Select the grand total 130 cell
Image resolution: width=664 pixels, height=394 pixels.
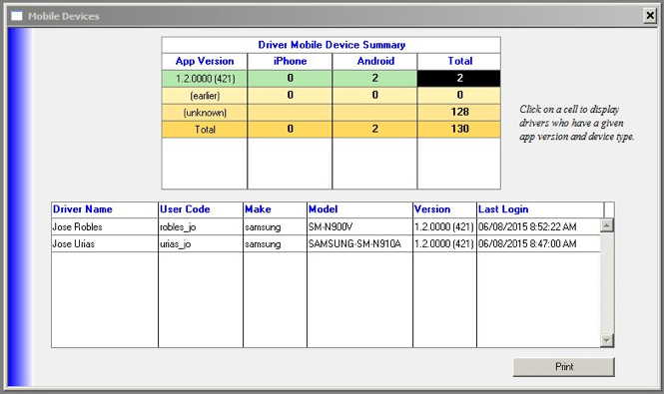pyautogui.click(x=459, y=130)
